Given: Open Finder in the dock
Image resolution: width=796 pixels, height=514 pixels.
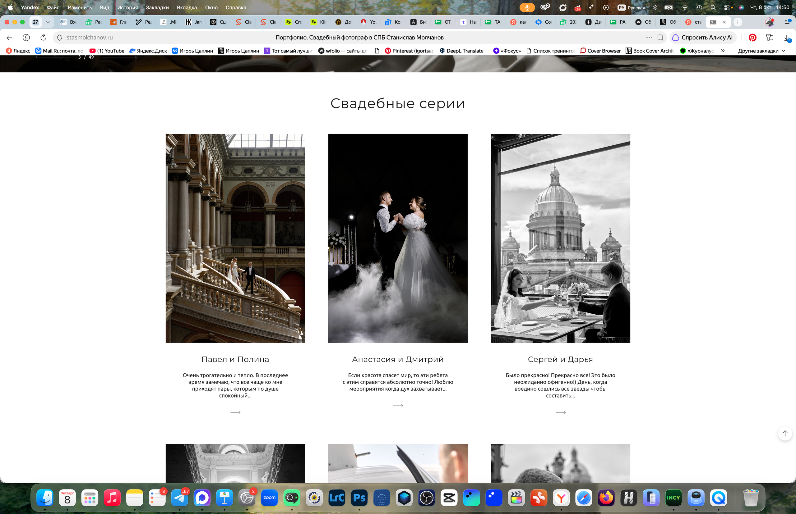Looking at the screenshot, I should point(45,498).
